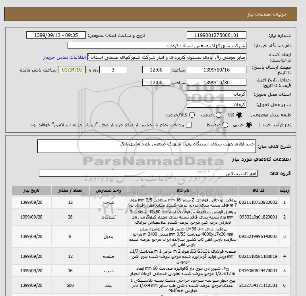Click product code 082110581180019
Screen dimensions: 306x296
point(258,256)
